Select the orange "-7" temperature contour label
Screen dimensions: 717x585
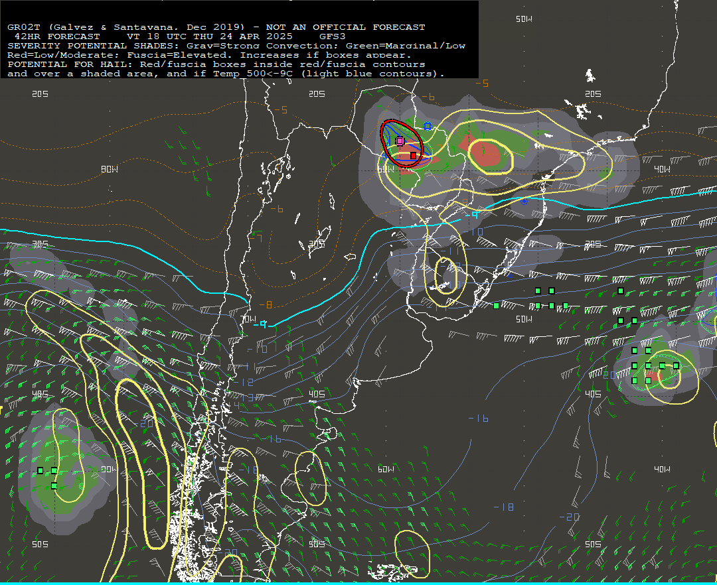(x=256, y=237)
